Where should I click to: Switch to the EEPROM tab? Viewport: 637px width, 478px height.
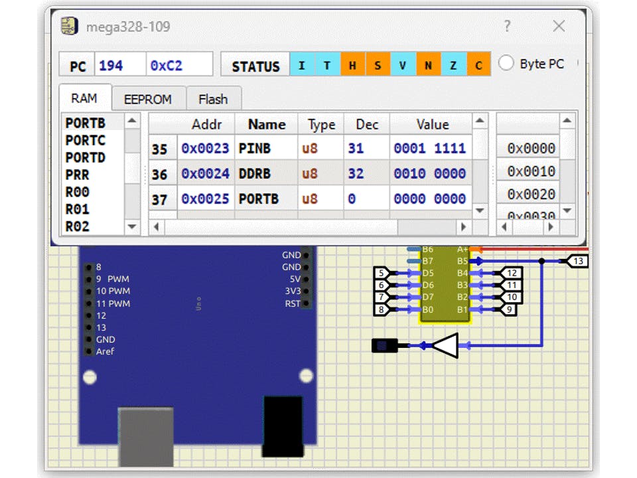pyautogui.click(x=148, y=100)
